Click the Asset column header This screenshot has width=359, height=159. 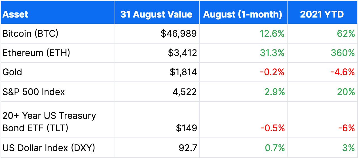58,13
